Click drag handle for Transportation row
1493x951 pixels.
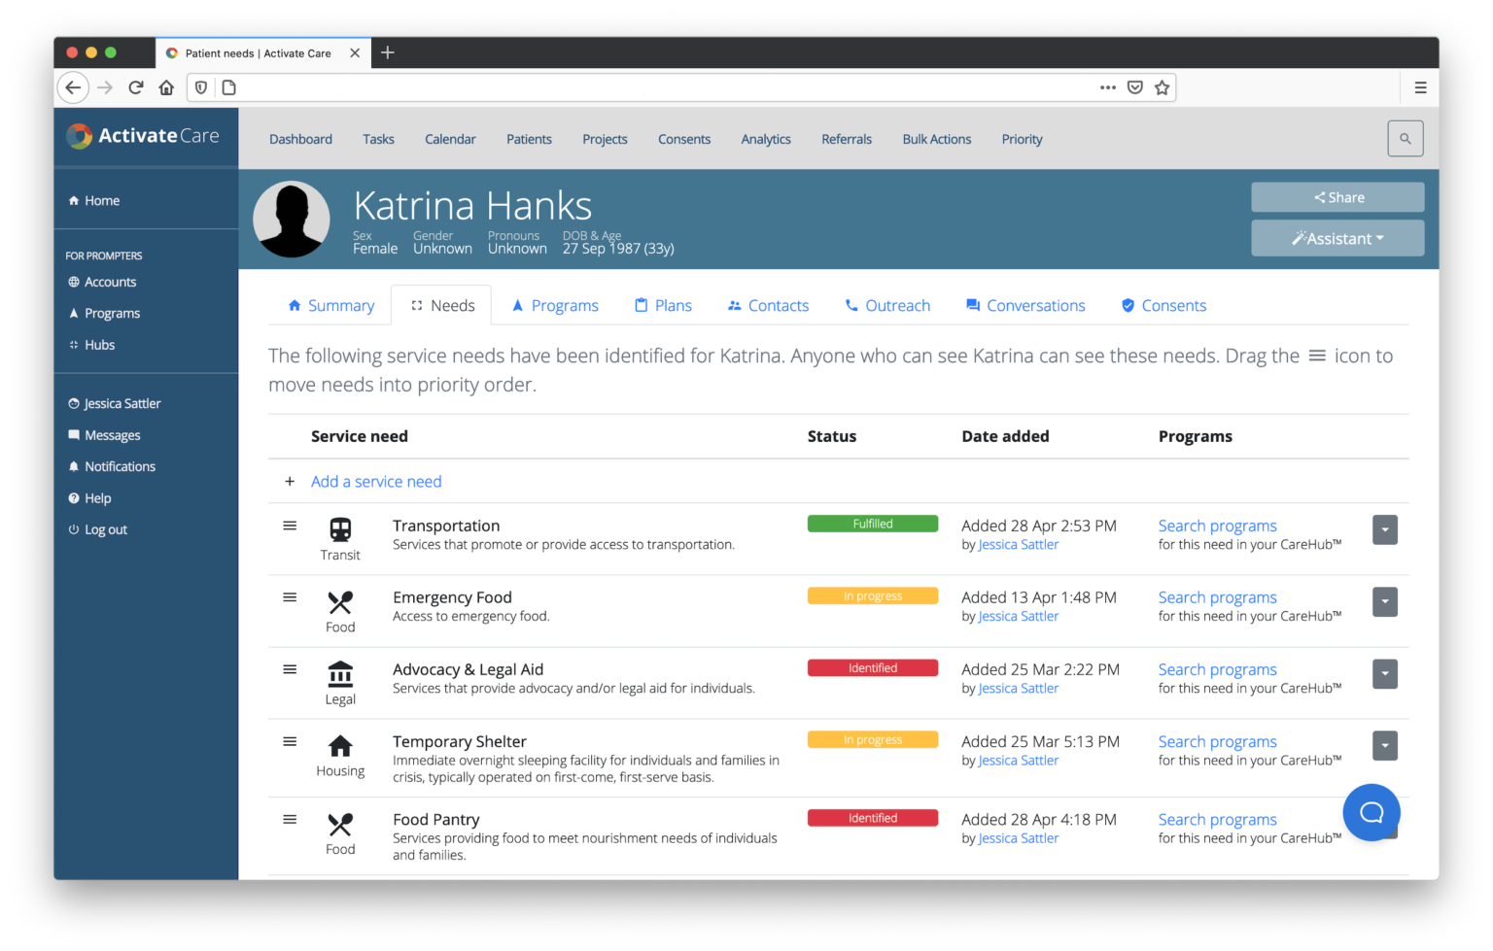coord(290,526)
